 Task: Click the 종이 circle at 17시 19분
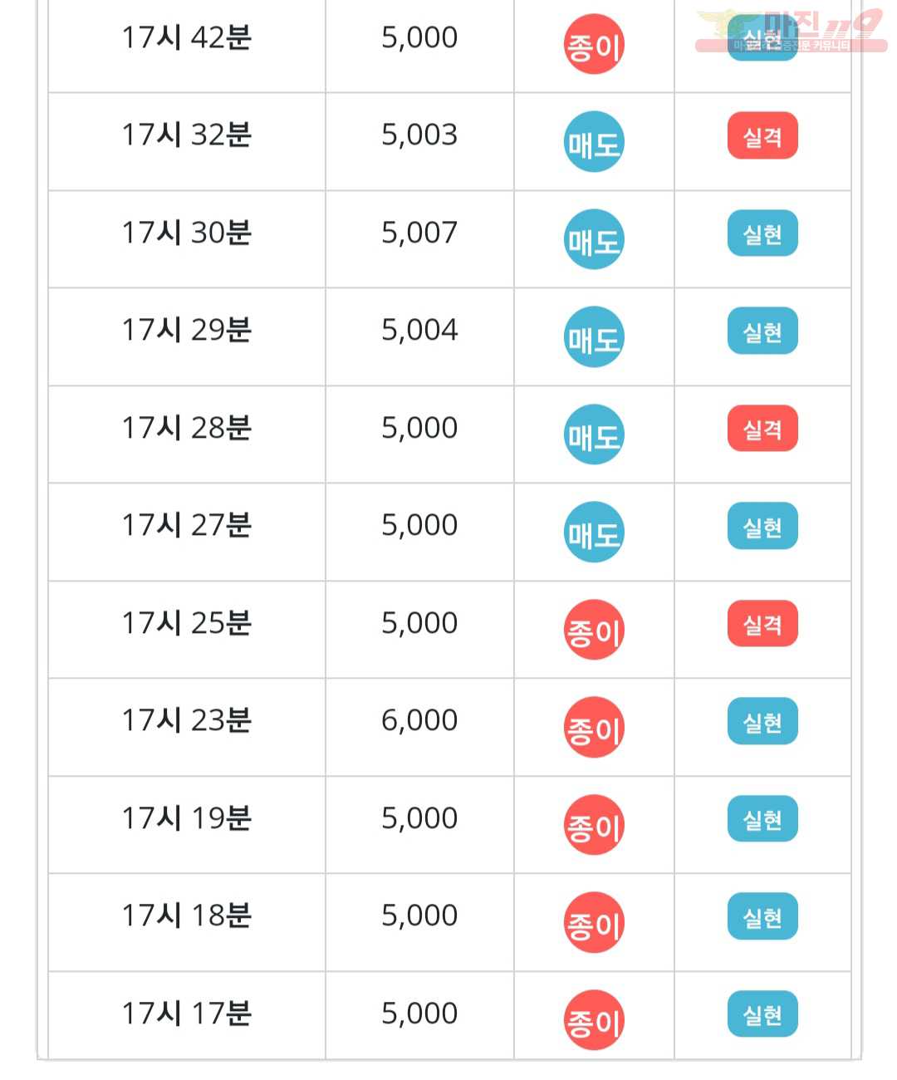(594, 825)
